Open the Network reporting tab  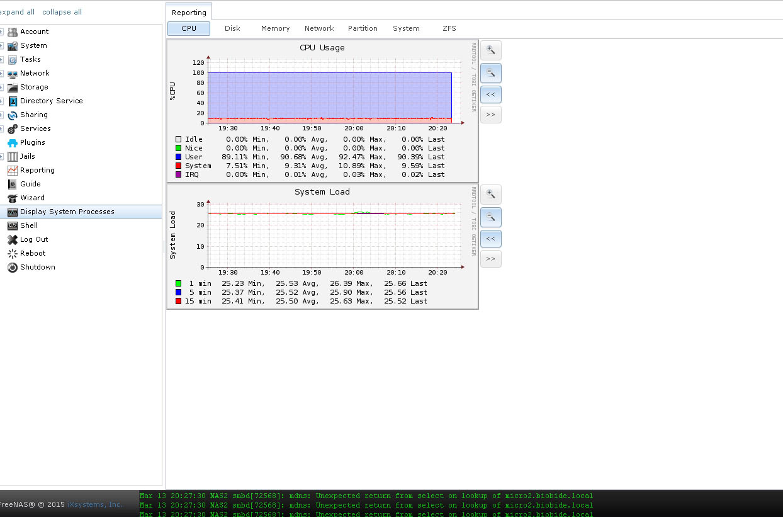click(x=319, y=28)
